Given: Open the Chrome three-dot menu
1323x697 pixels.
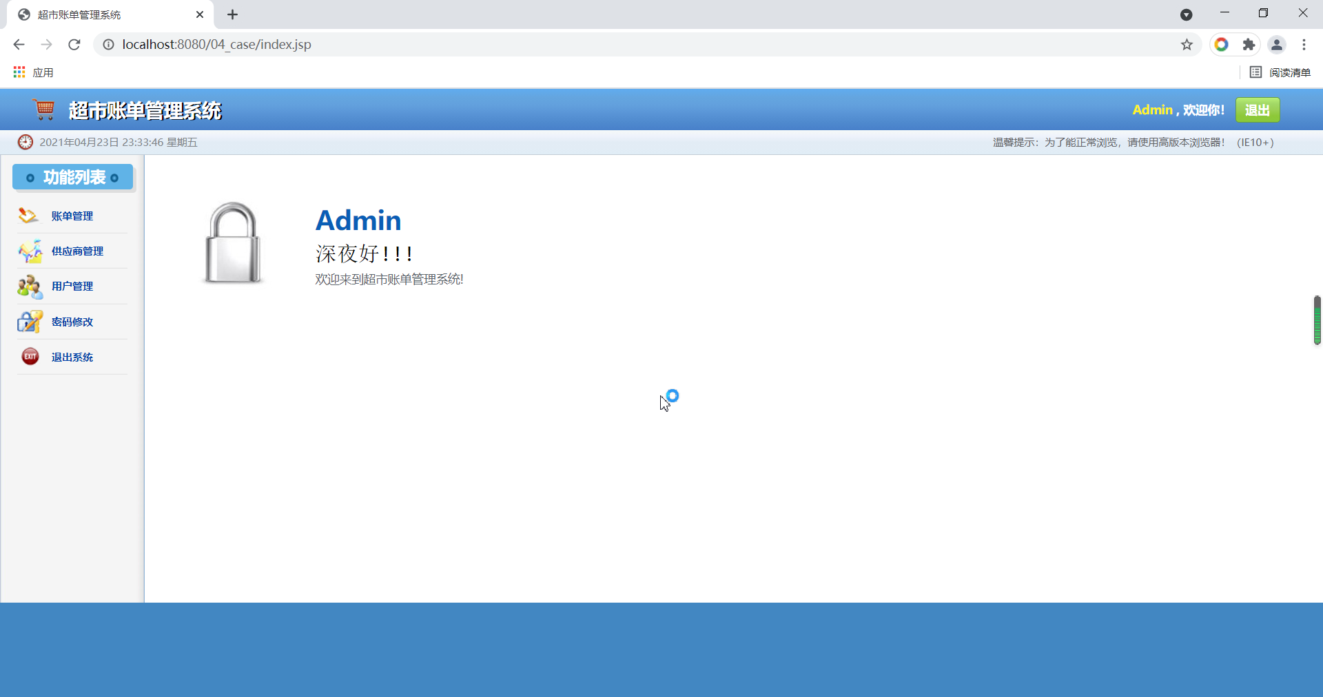Looking at the screenshot, I should [1304, 45].
